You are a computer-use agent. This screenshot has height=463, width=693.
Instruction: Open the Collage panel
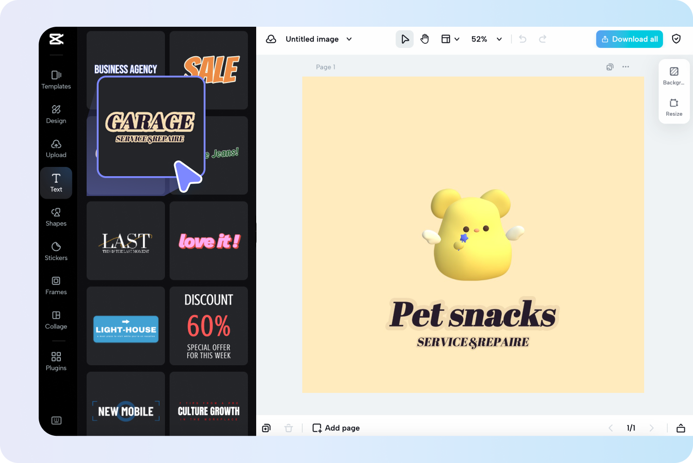coord(56,320)
